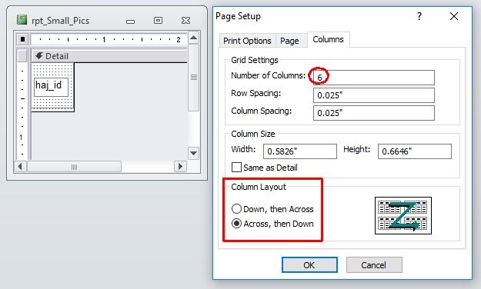The image size is (481, 289).
Task: Click the vertical scrollbar up arrow
Action: pyautogui.click(x=194, y=38)
